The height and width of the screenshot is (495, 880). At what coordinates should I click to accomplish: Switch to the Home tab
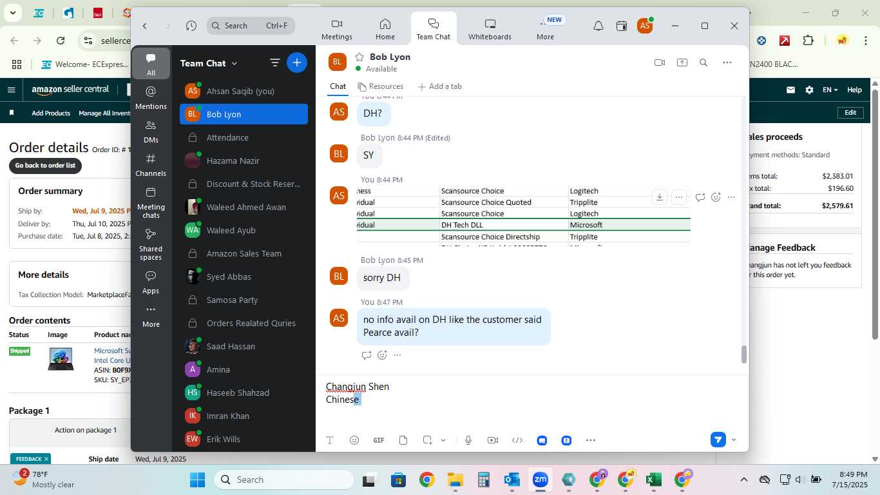coord(385,30)
